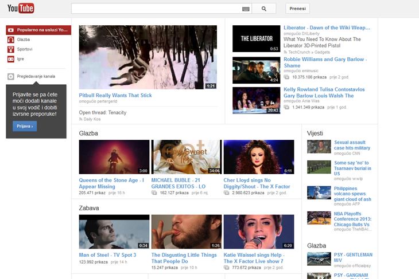Open PSY - GENTLEMAN M/V link
Screen dimensions: 419x279
click(353, 257)
